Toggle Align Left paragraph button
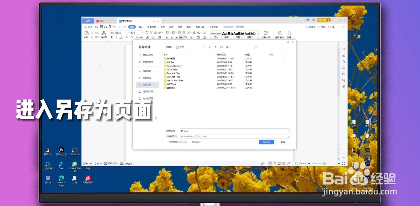The height and width of the screenshot is (206, 420). pyautogui.click(x=167, y=37)
